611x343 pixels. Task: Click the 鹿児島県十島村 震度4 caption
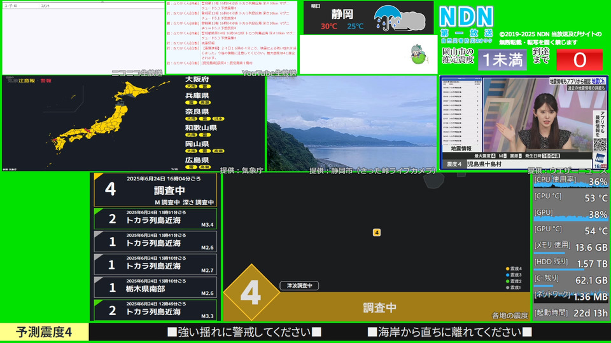click(x=484, y=164)
